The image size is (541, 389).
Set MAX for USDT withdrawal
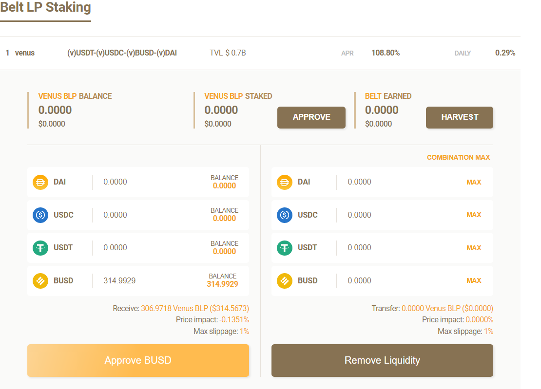[473, 248]
